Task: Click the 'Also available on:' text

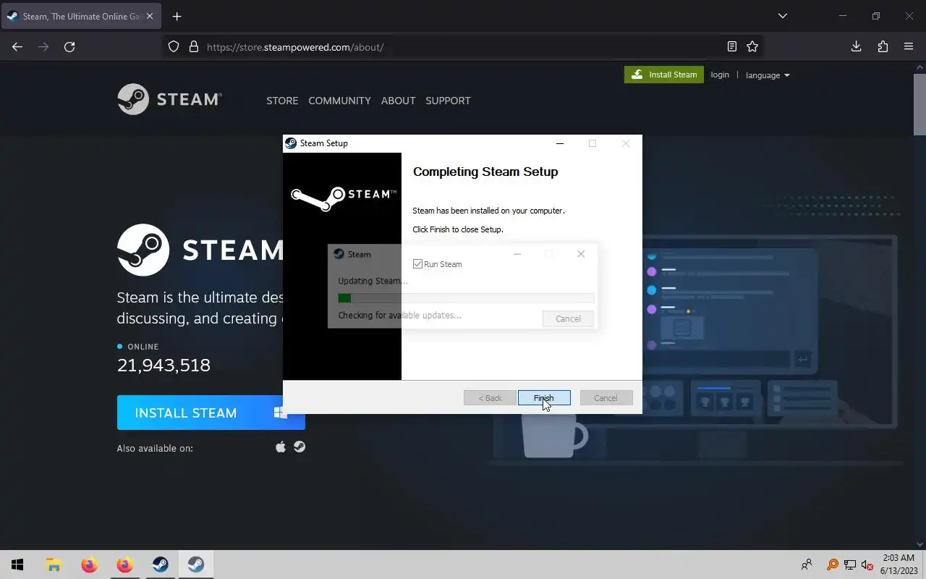Action: [155, 448]
